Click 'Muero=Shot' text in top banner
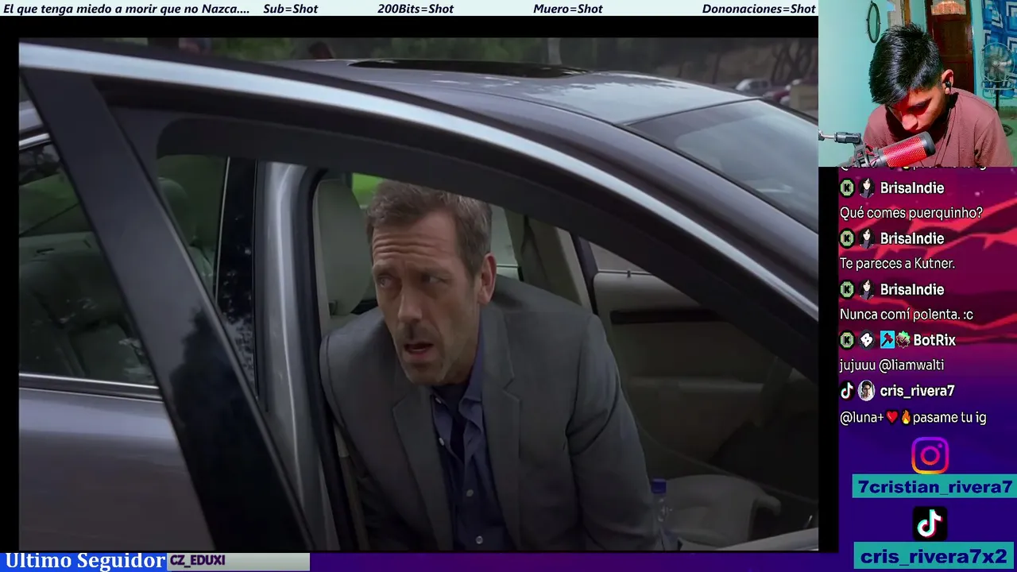Screen dimensions: 1017x572 (x=568, y=9)
